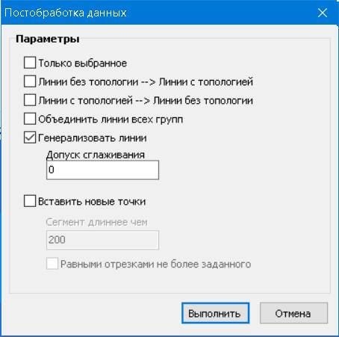Click the 'Только выбранное' label text
Image resolution: width=339 pixels, height=337 pixels.
pos(83,63)
